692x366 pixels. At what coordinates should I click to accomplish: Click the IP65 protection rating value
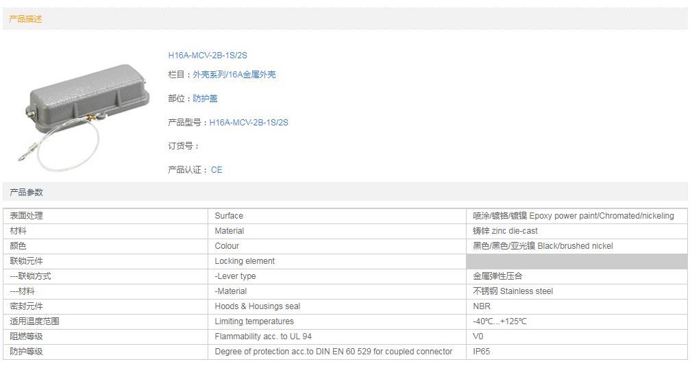(481, 352)
